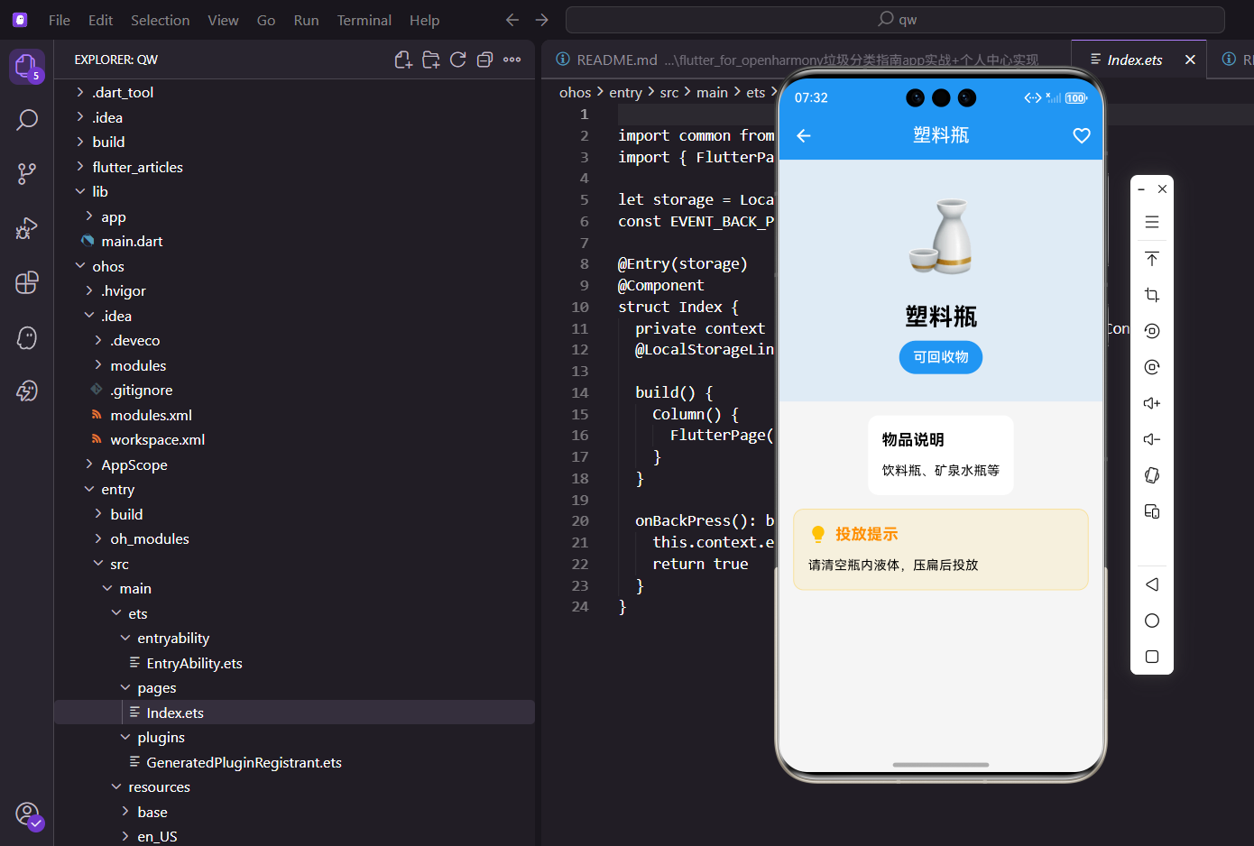Screen dimensions: 1254x846
Task: Tap the emulator Home circle button
Action: tap(1152, 621)
